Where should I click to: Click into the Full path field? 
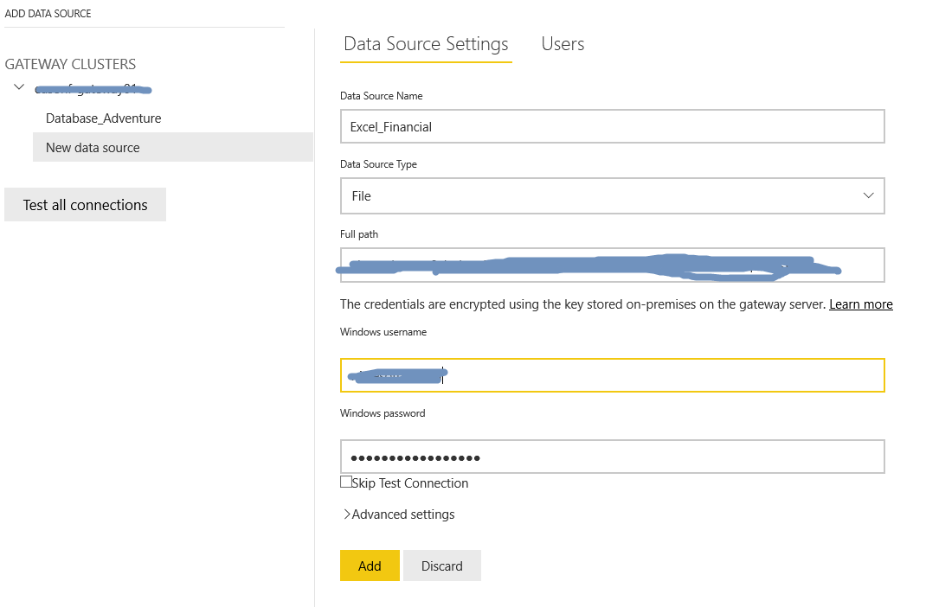pos(613,265)
